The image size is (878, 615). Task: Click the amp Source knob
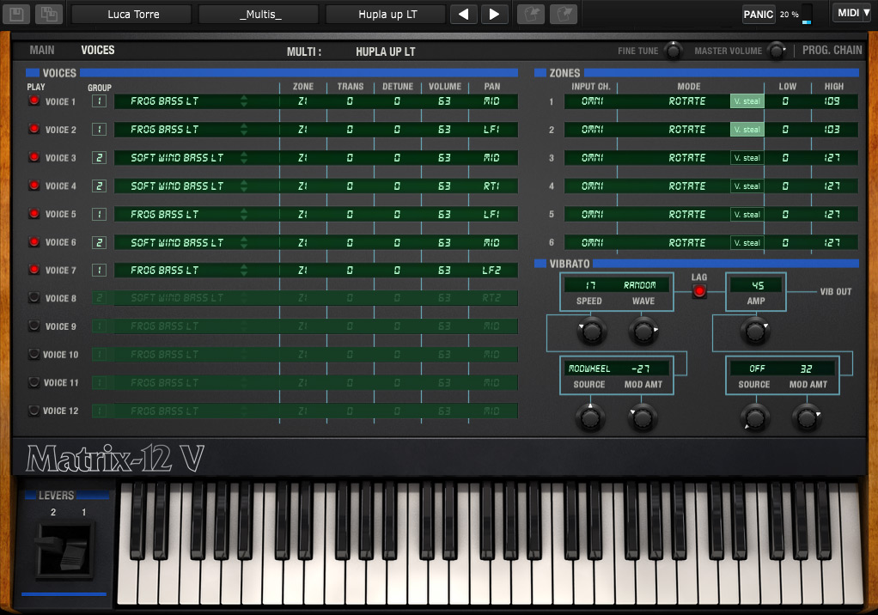755,417
